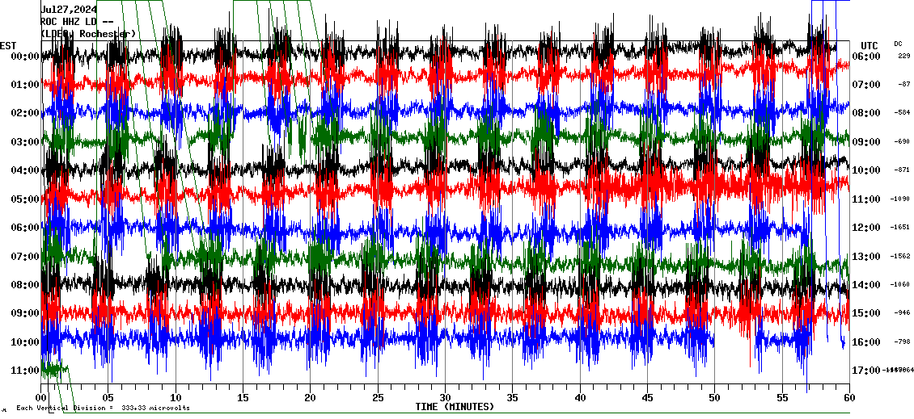
Task: Select the DC offset value -1651
Action: coord(900,228)
